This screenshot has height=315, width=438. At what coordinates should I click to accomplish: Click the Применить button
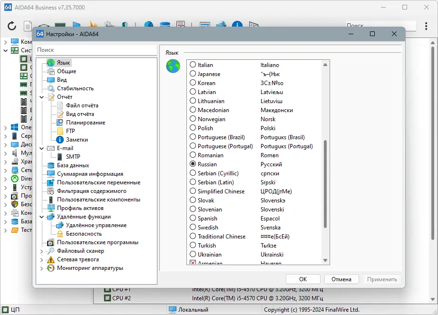pyautogui.click(x=382, y=279)
